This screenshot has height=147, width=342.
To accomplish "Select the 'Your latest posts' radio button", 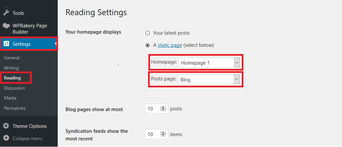I will click(148, 33).
